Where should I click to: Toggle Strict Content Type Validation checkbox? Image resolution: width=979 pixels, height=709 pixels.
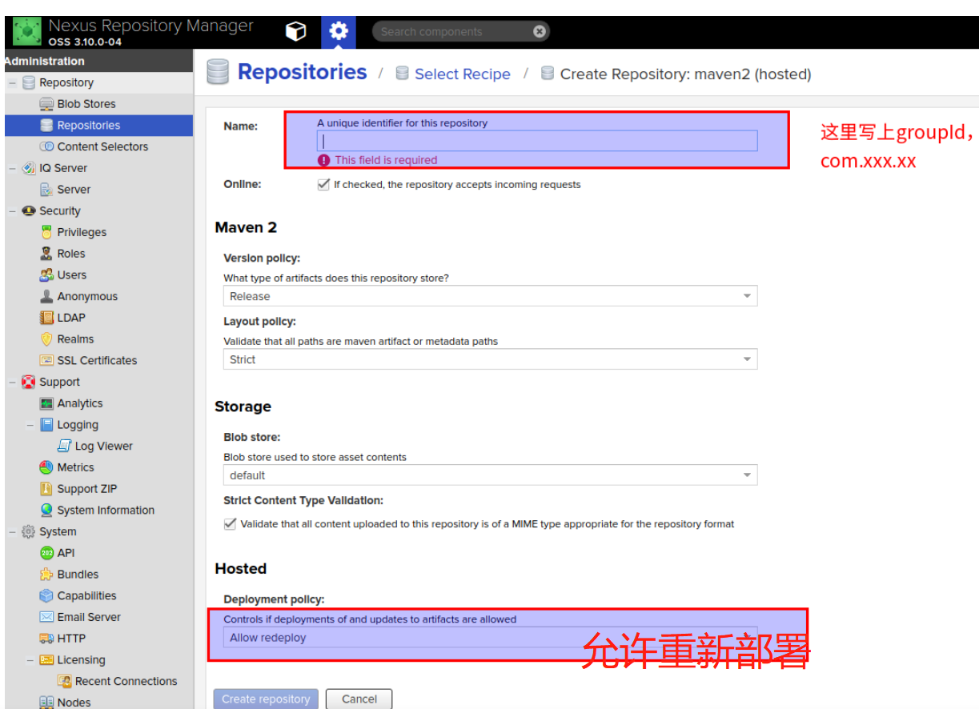230,524
